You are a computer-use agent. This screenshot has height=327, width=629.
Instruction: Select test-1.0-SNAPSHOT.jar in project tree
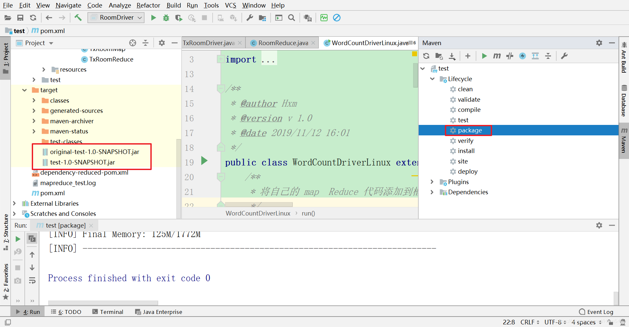tap(82, 162)
